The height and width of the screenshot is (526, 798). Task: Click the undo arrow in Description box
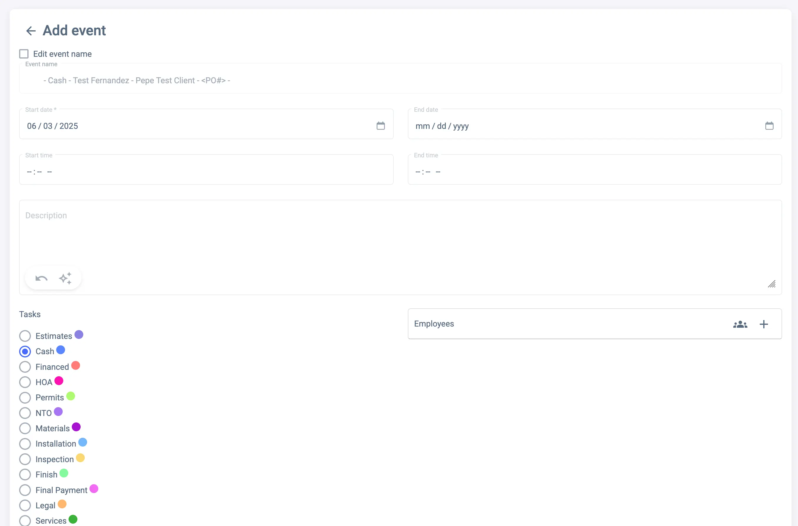(x=41, y=278)
